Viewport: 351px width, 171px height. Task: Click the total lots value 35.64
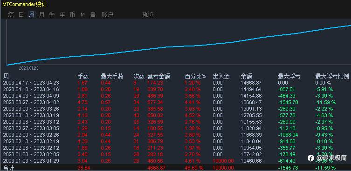click(x=84, y=168)
